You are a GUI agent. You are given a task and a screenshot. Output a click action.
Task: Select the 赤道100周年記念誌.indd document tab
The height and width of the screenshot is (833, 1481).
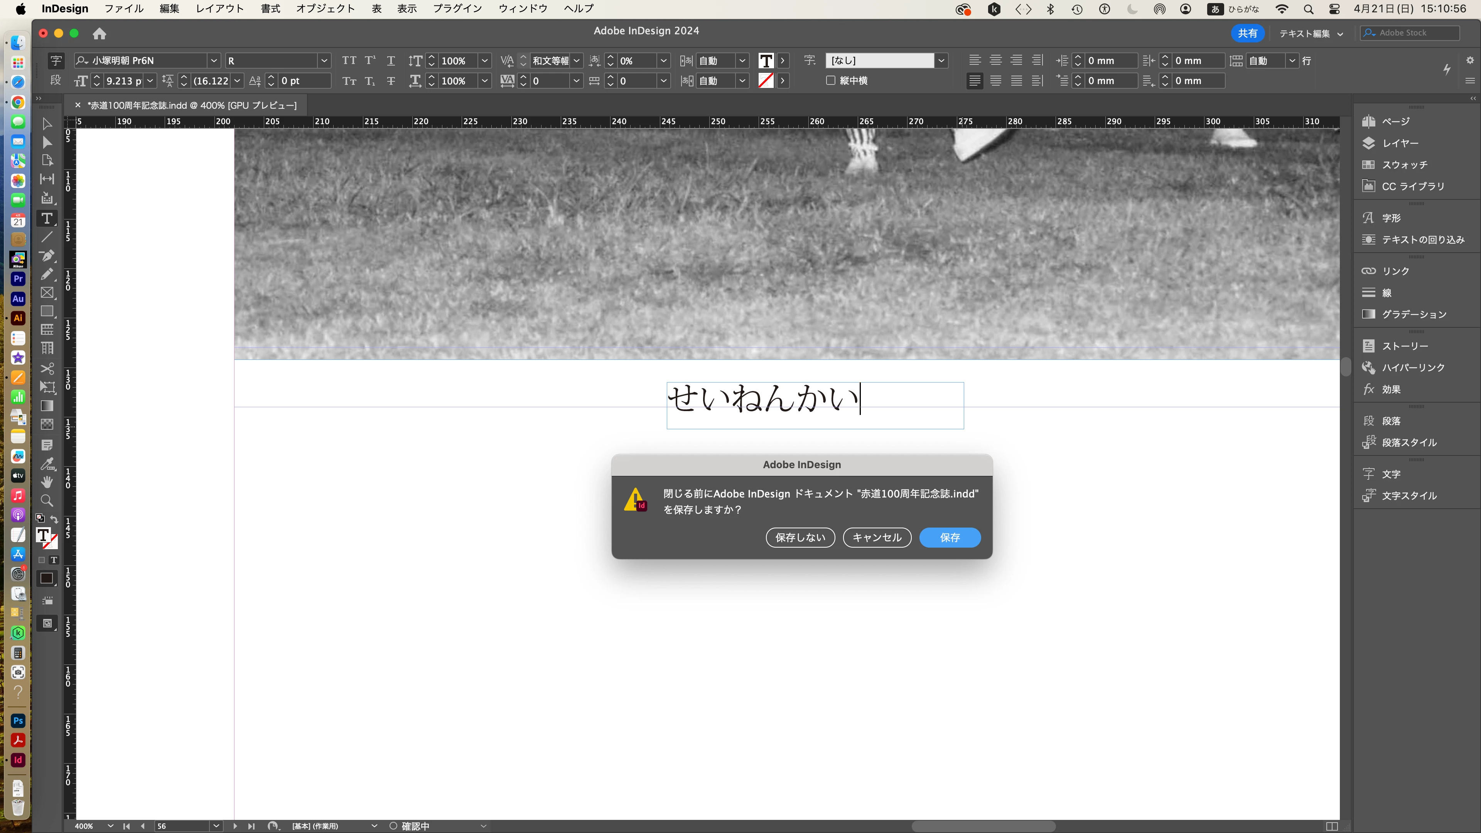point(192,105)
